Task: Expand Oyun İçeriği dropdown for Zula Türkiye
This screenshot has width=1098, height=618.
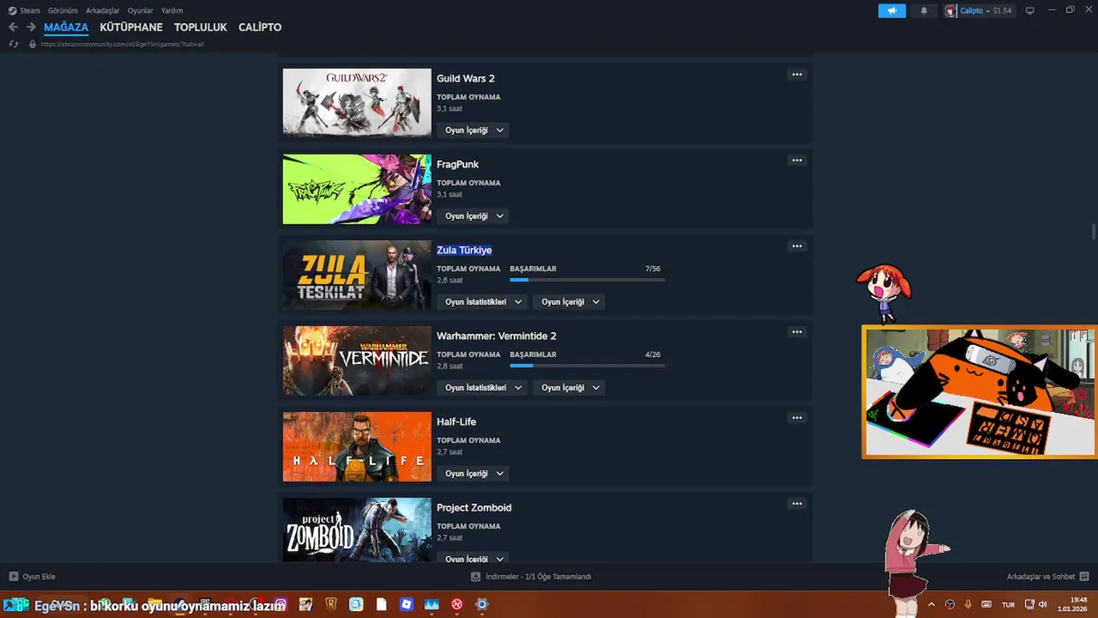Action: (x=570, y=302)
